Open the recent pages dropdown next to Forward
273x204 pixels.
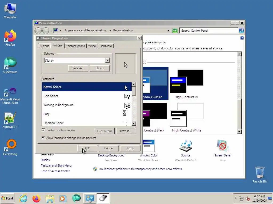tap(51, 31)
